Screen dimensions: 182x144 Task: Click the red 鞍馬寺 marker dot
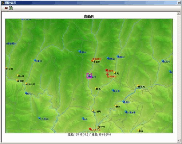pyautogui.click(x=107, y=70)
